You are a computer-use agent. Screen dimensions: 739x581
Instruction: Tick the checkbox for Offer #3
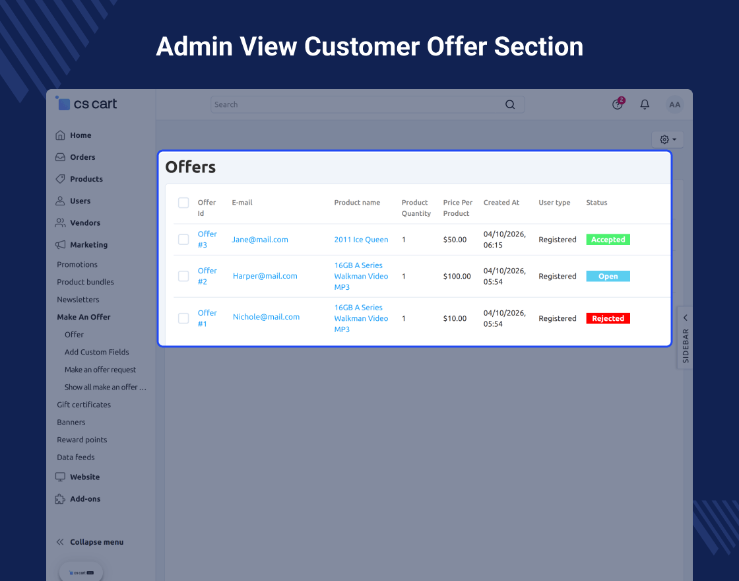(x=183, y=240)
